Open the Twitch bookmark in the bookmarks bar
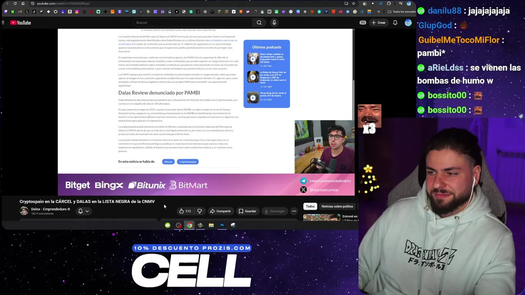The image size is (525, 295). point(6,11)
